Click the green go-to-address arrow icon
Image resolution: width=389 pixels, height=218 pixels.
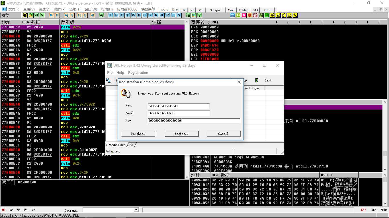click(x=102, y=15)
